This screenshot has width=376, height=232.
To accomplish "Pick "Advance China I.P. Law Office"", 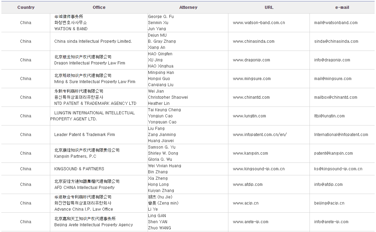I will [84, 210].
